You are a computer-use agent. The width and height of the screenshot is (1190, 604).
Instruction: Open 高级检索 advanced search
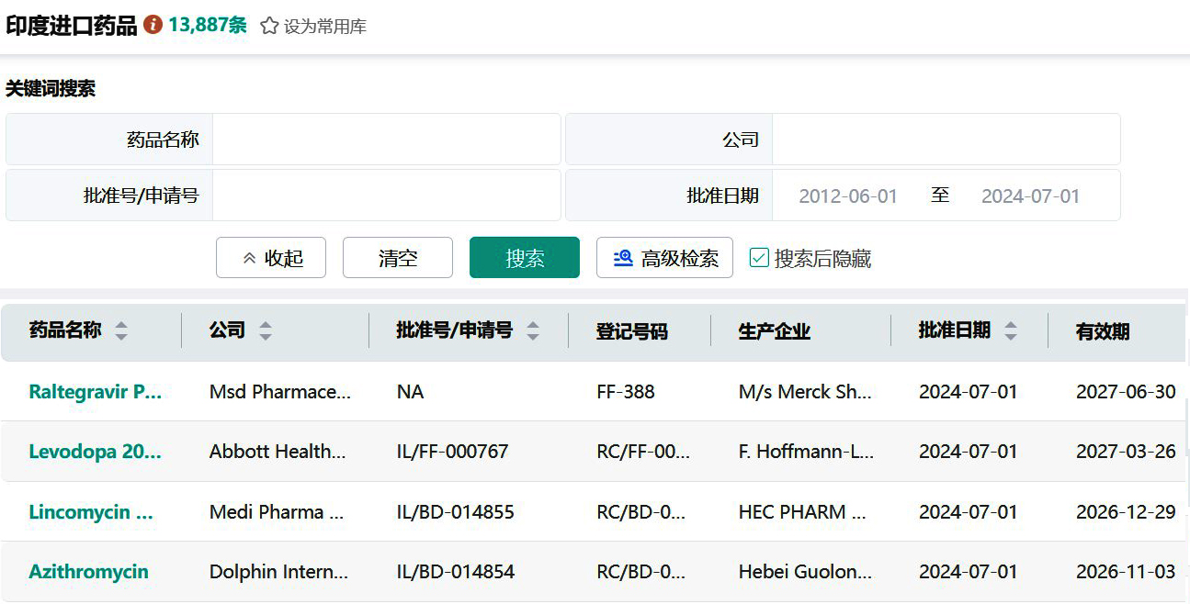pos(664,258)
